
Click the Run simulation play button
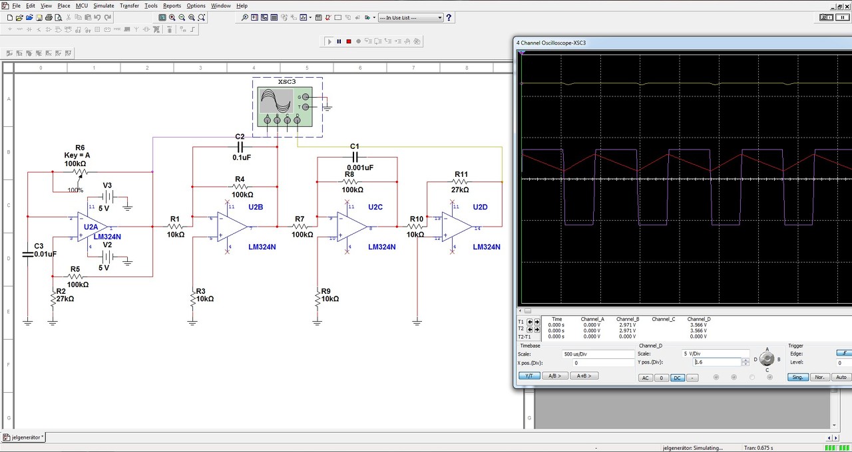[329, 41]
